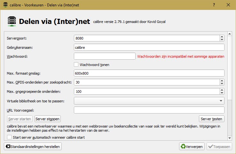The image size is (236, 154).
Task: Click the Delen via (Inter)net heading
Action: click(54, 21)
